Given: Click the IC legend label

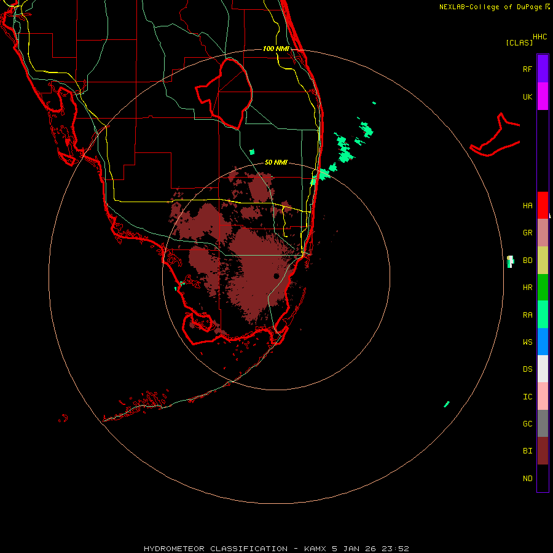Looking at the screenshot, I should tap(527, 397).
